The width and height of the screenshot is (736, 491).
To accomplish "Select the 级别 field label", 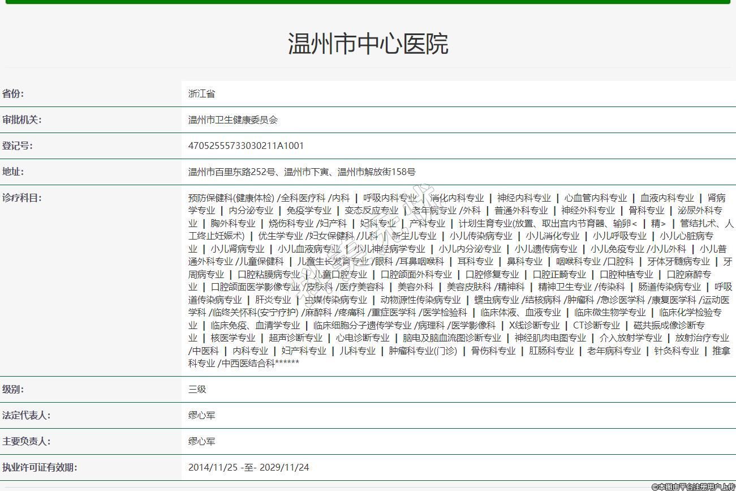I will 13,390.
